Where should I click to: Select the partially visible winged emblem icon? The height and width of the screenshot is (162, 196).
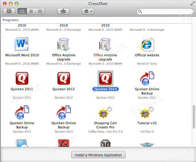(x=147, y=144)
